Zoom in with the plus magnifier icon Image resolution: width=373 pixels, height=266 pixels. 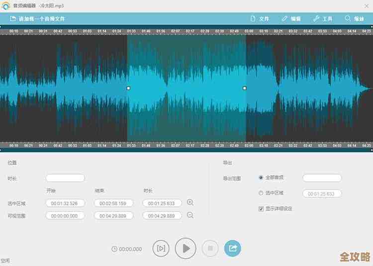[x=190, y=202]
